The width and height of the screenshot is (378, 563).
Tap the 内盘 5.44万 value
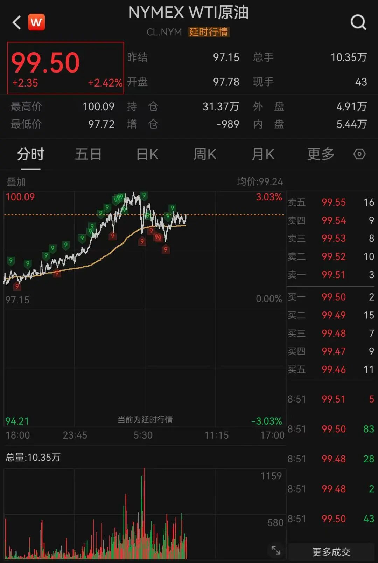point(351,124)
